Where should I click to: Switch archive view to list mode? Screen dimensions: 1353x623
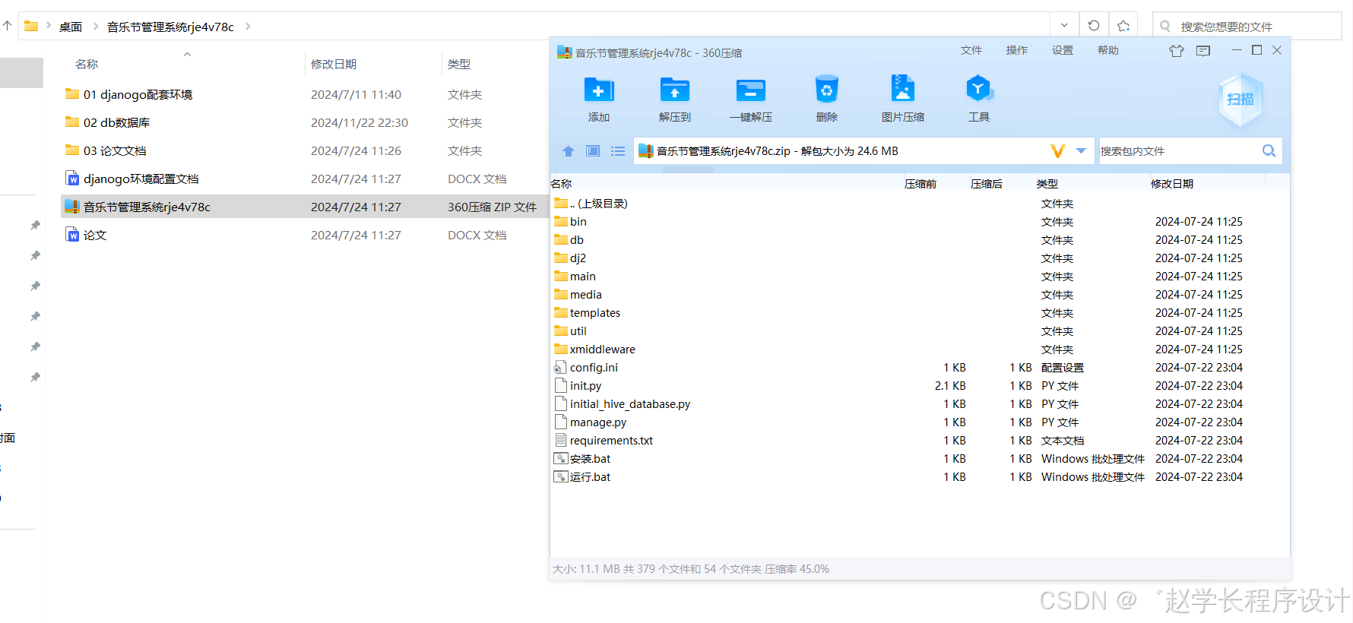point(618,151)
